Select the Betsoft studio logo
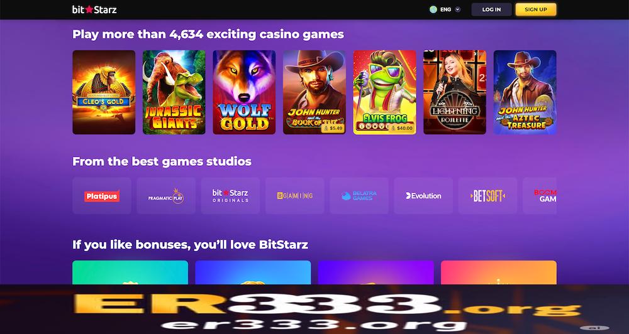This screenshot has height=334, width=629. coord(488,196)
